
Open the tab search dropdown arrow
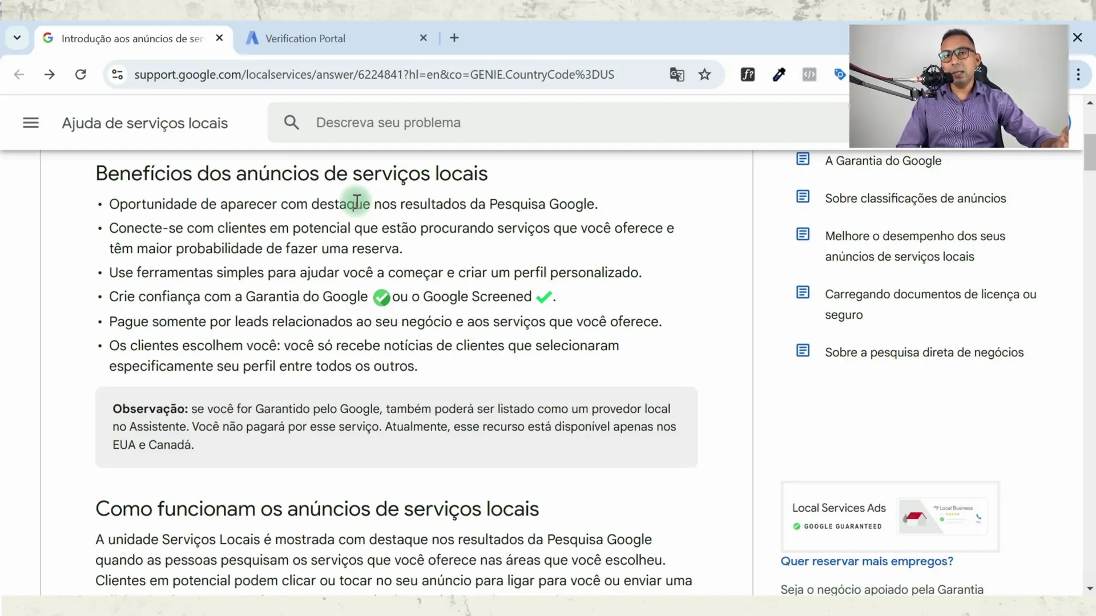tap(17, 38)
